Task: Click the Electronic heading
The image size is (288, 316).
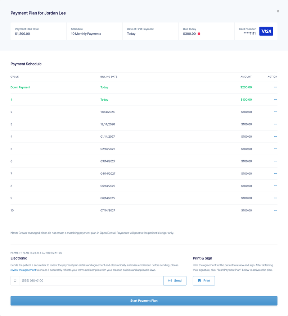Action: 19,258
